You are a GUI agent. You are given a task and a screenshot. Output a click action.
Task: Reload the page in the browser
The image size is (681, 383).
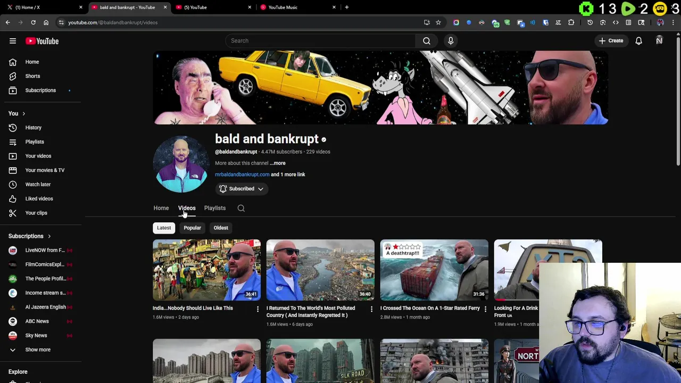[33, 22]
